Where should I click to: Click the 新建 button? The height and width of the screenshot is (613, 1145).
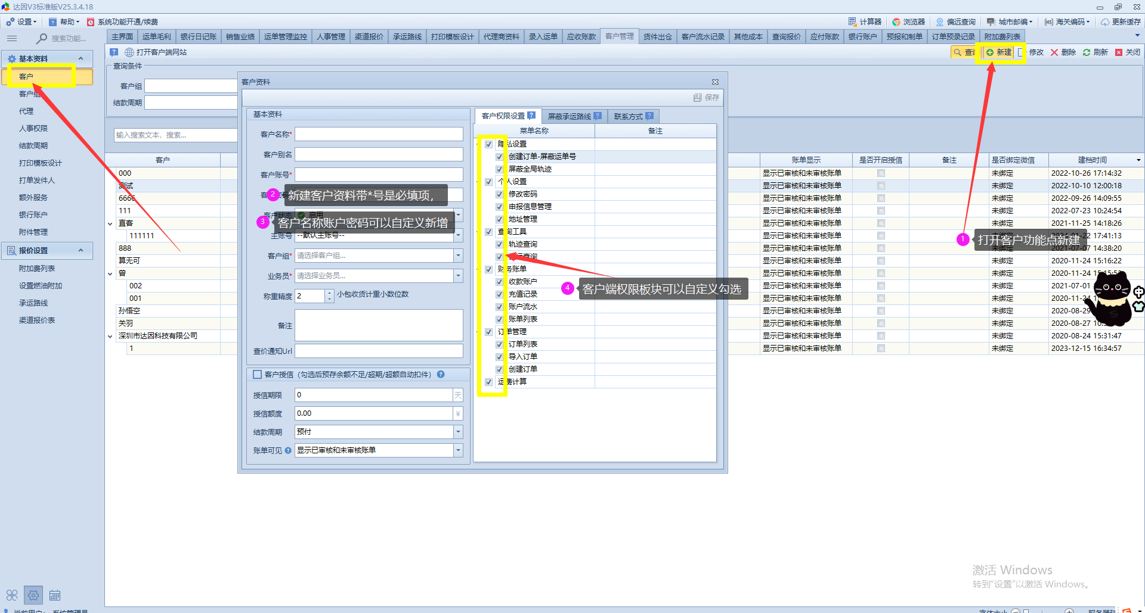(x=999, y=52)
